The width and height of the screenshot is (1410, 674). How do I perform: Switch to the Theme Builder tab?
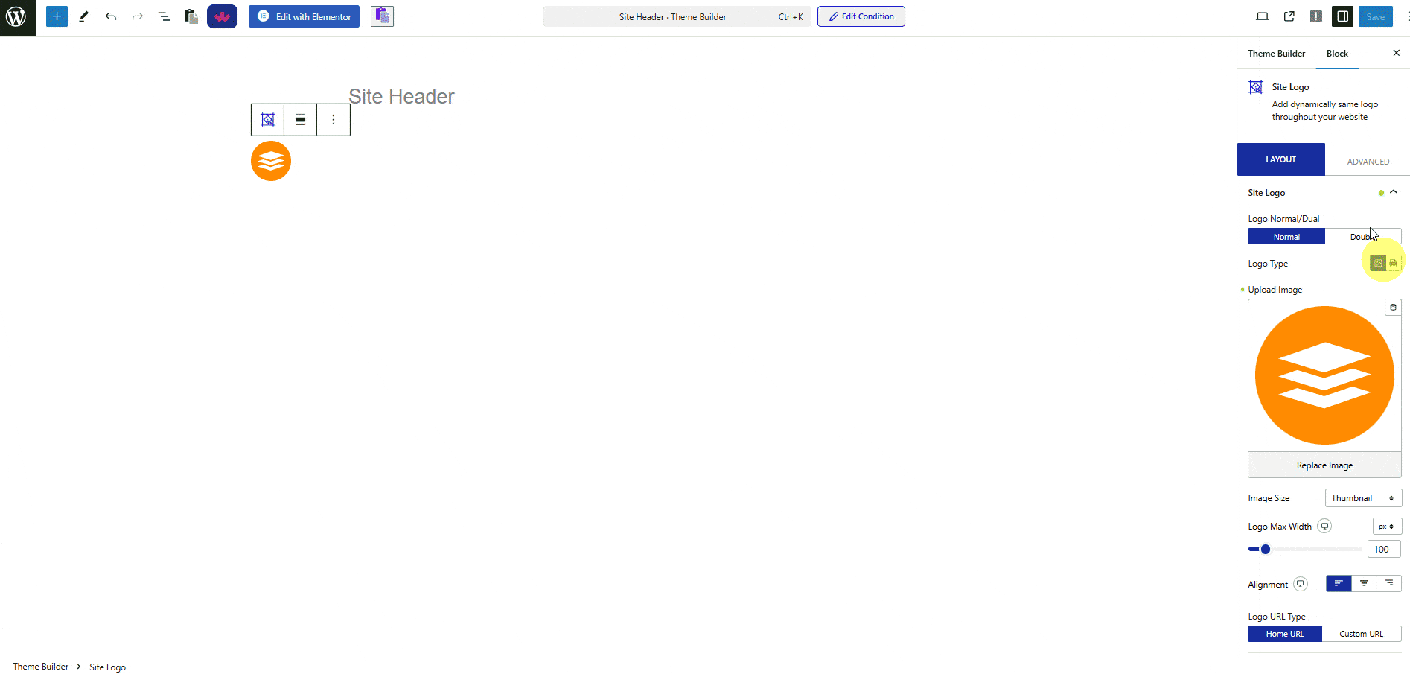click(1276, 53)
